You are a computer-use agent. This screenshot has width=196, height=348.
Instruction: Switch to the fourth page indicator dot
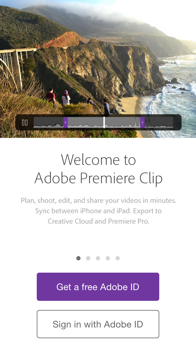108,258
